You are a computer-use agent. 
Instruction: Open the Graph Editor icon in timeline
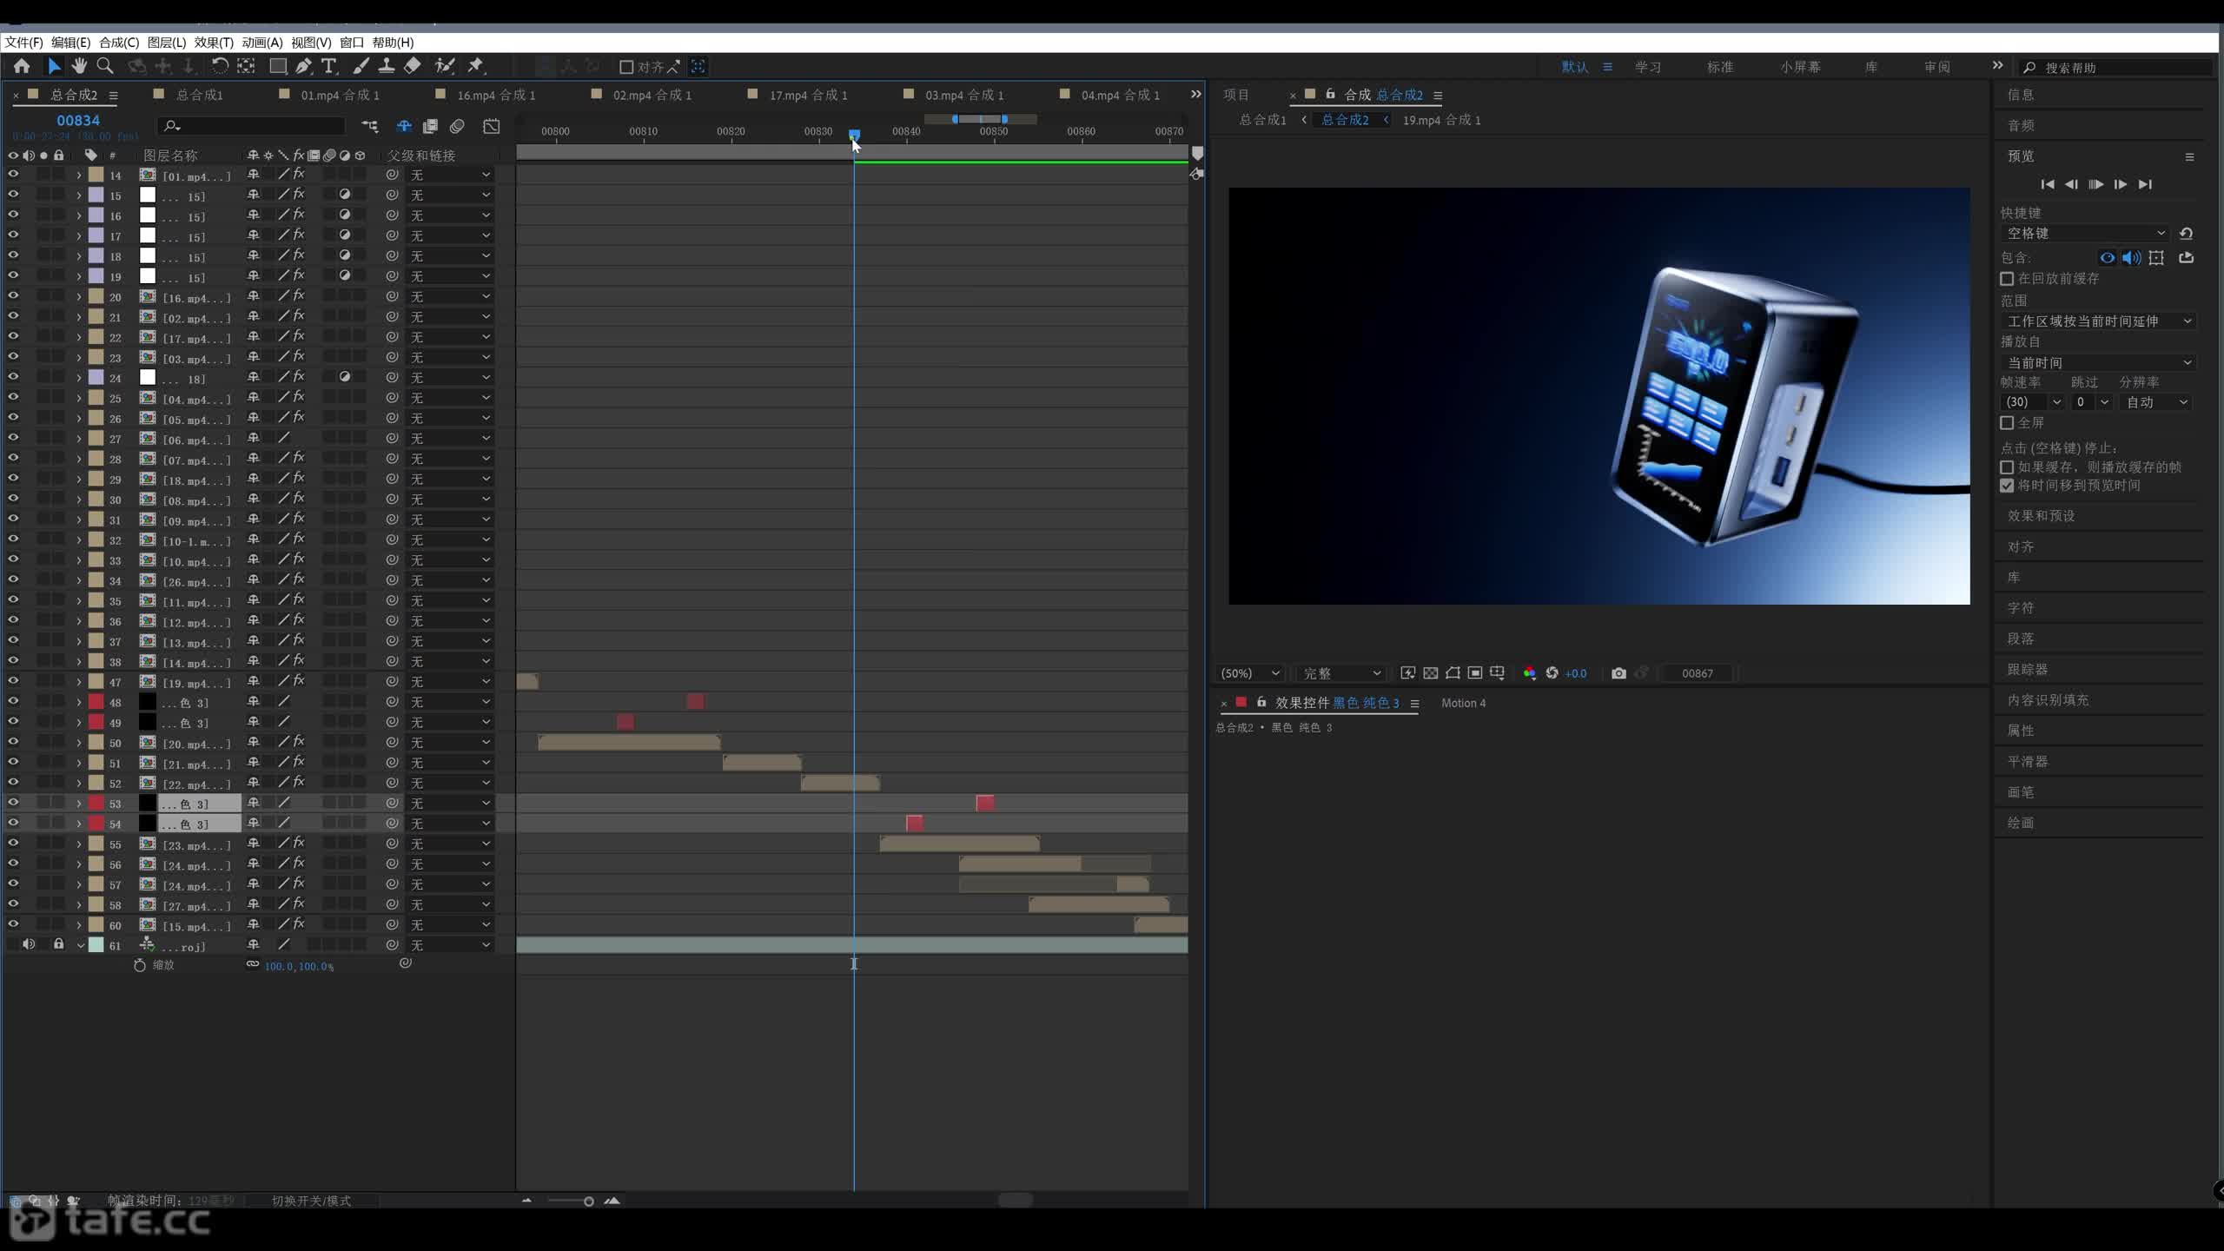pos(491,127)
